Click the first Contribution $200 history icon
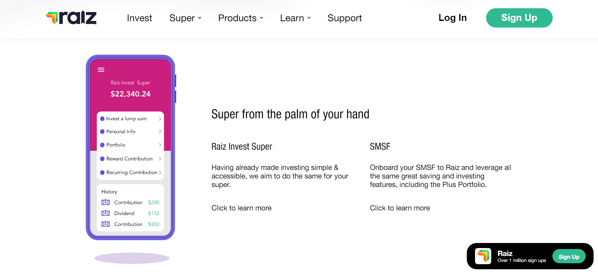The width and height of the screenshot is (598, 274). [x=106, y=202]
